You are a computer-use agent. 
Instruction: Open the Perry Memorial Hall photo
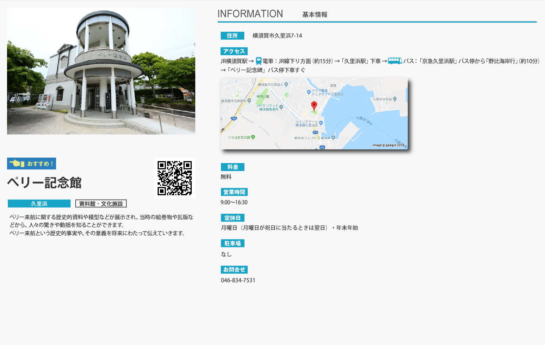click(x=101, y=71)
